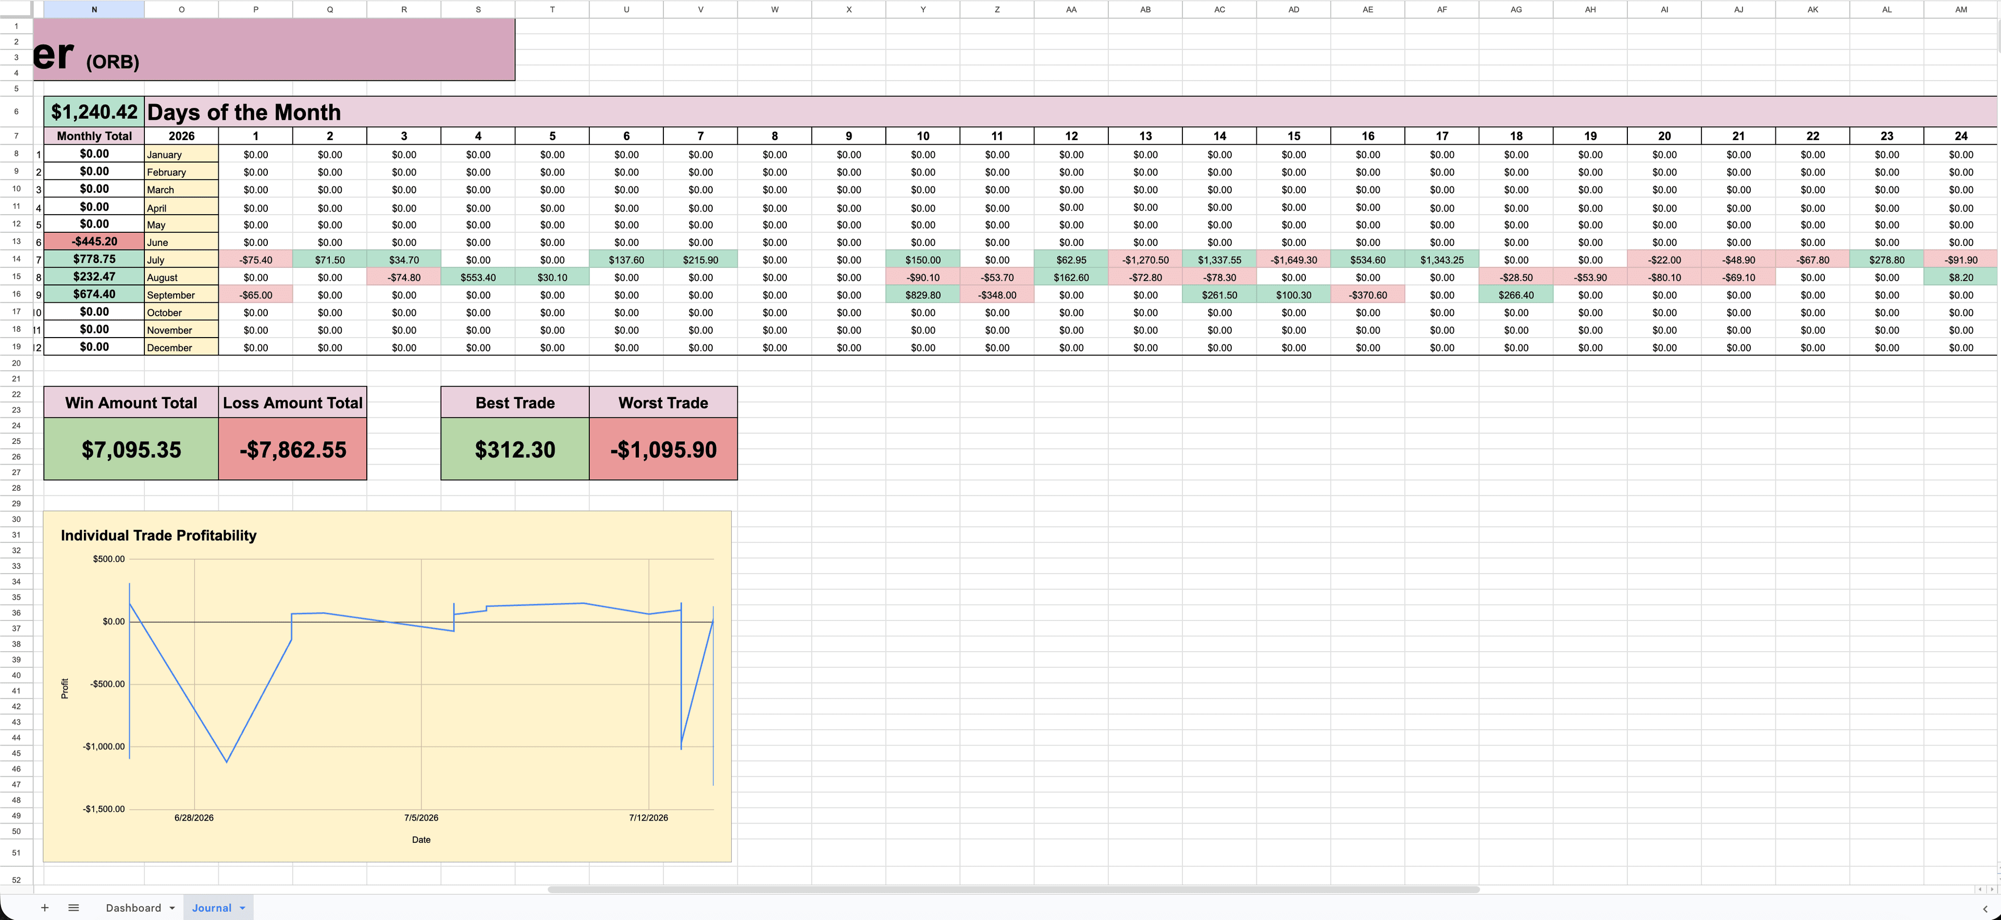The width and height of the screenshot is (2001, 920).
Task: Select column N header
Action: pyautogui.click(x=94, y=9)
